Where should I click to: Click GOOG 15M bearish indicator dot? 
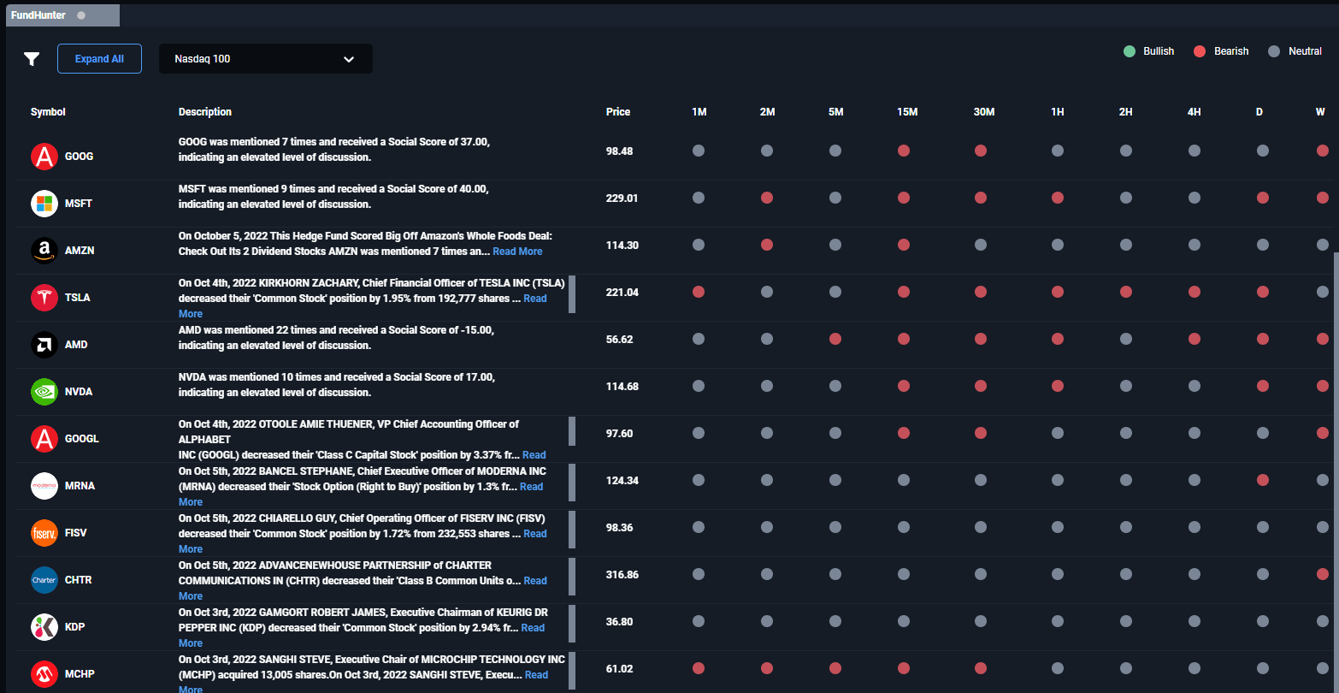pos(904,151)
